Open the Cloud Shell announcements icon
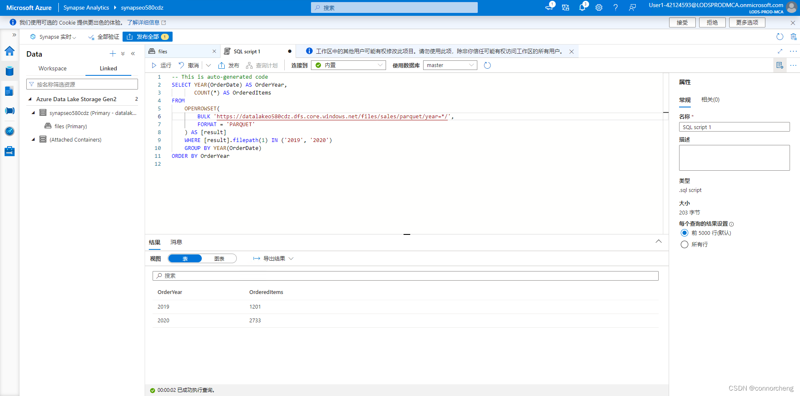 point(549,7)
